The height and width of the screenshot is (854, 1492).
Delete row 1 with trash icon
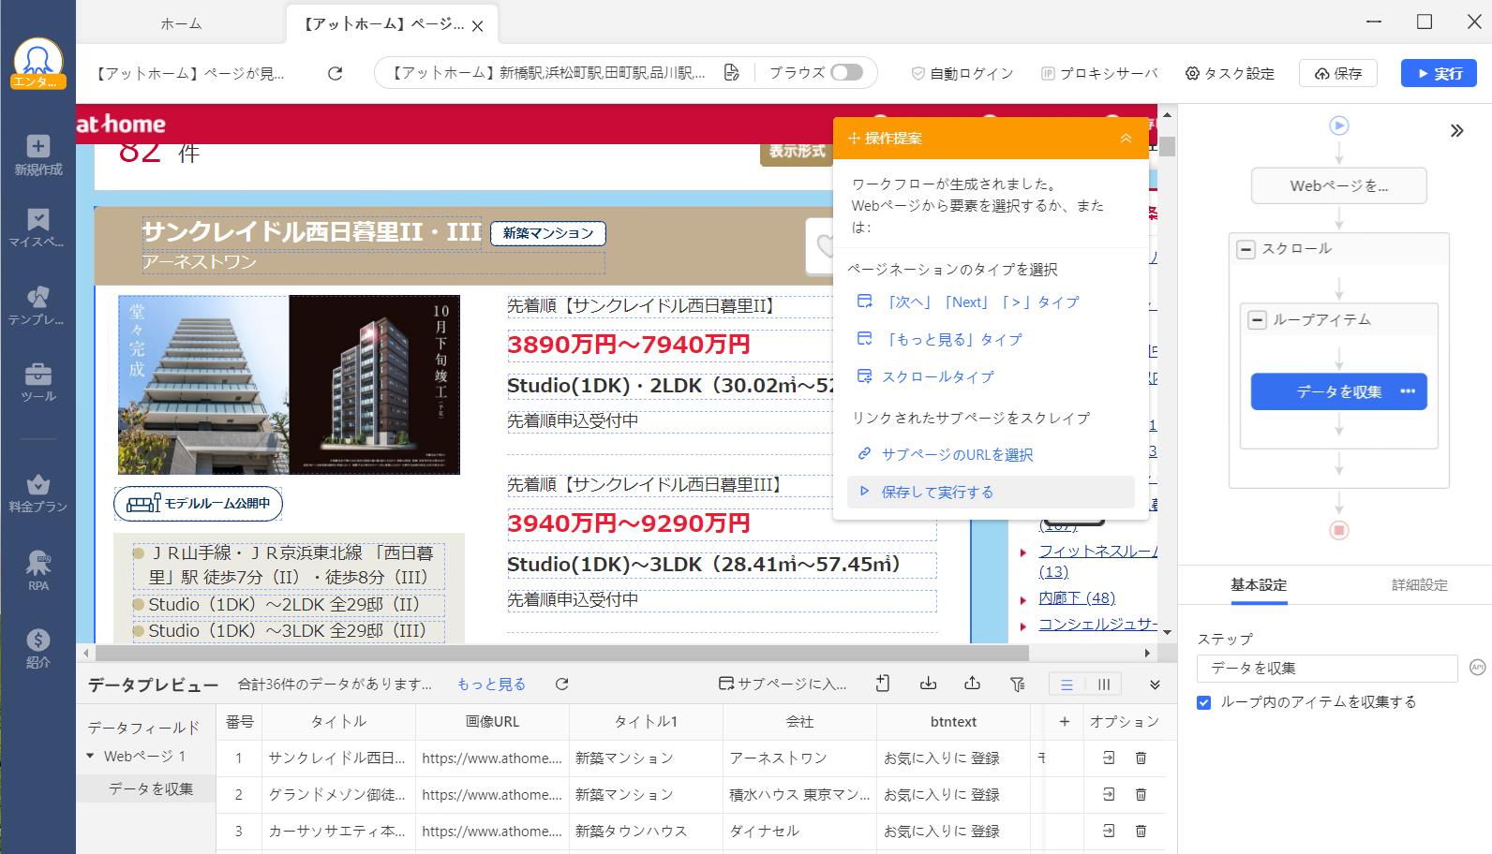click(1141, 758)
